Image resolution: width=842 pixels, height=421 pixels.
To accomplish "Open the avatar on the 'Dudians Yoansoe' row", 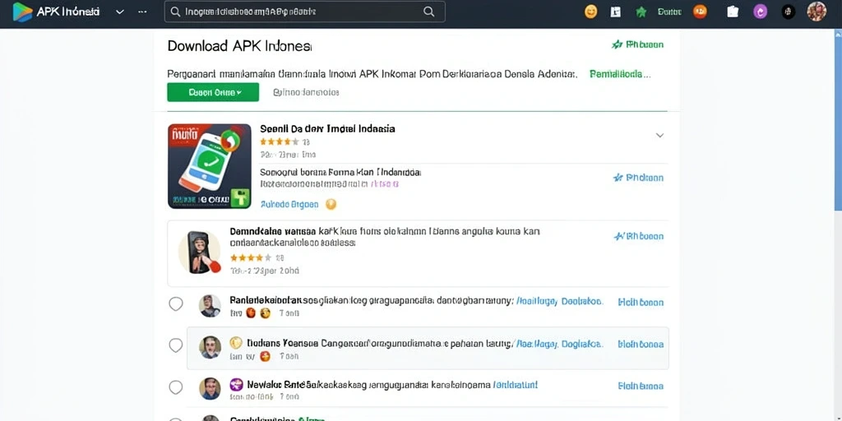I will (210, 348).
